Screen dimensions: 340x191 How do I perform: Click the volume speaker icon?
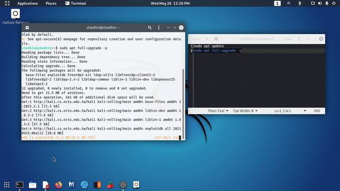coord(320,3)
